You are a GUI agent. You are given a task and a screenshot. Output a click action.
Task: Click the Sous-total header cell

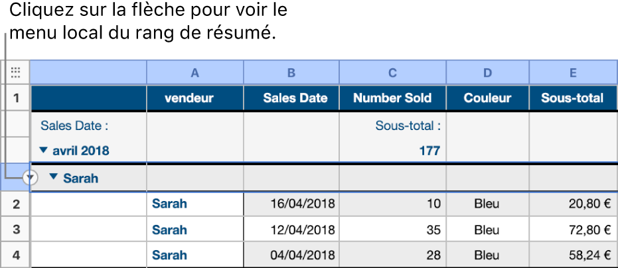point(572,98)
